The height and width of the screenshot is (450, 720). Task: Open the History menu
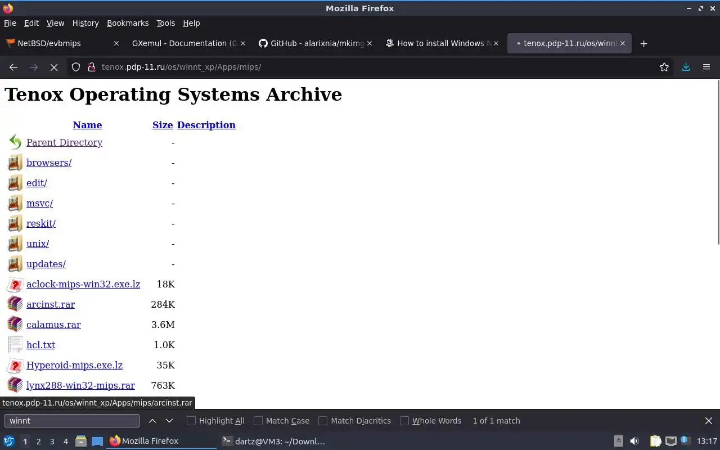(85, 23)
